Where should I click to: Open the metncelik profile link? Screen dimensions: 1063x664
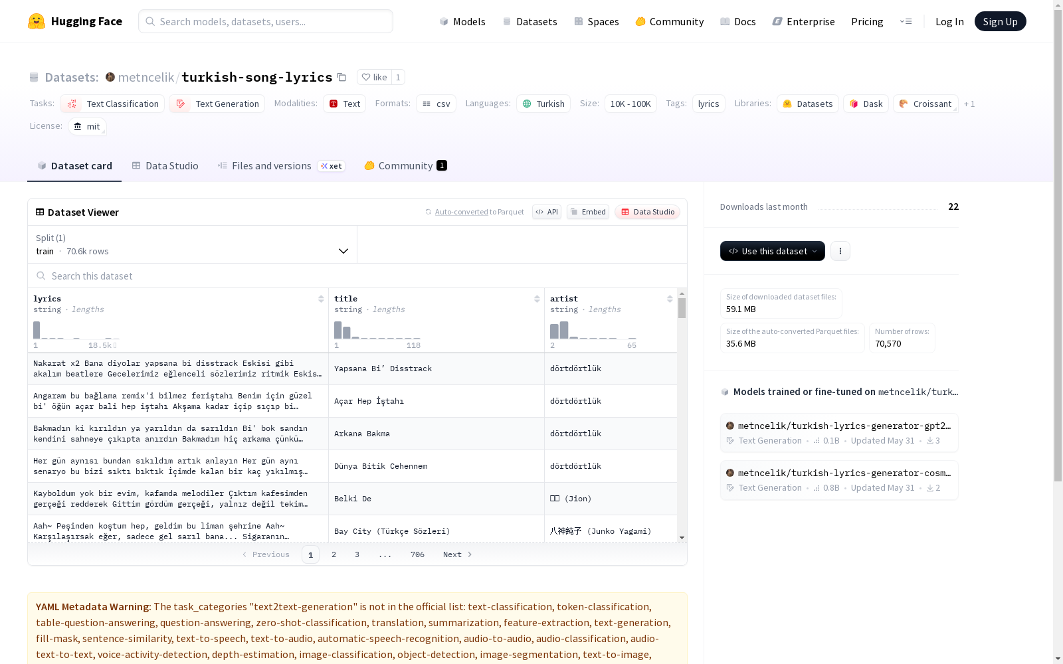coord(146,77)
